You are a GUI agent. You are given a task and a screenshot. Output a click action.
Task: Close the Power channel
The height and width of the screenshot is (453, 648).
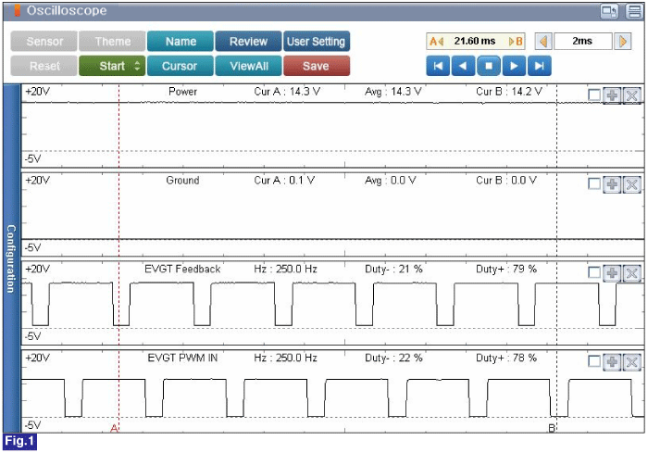click(631, 95)
